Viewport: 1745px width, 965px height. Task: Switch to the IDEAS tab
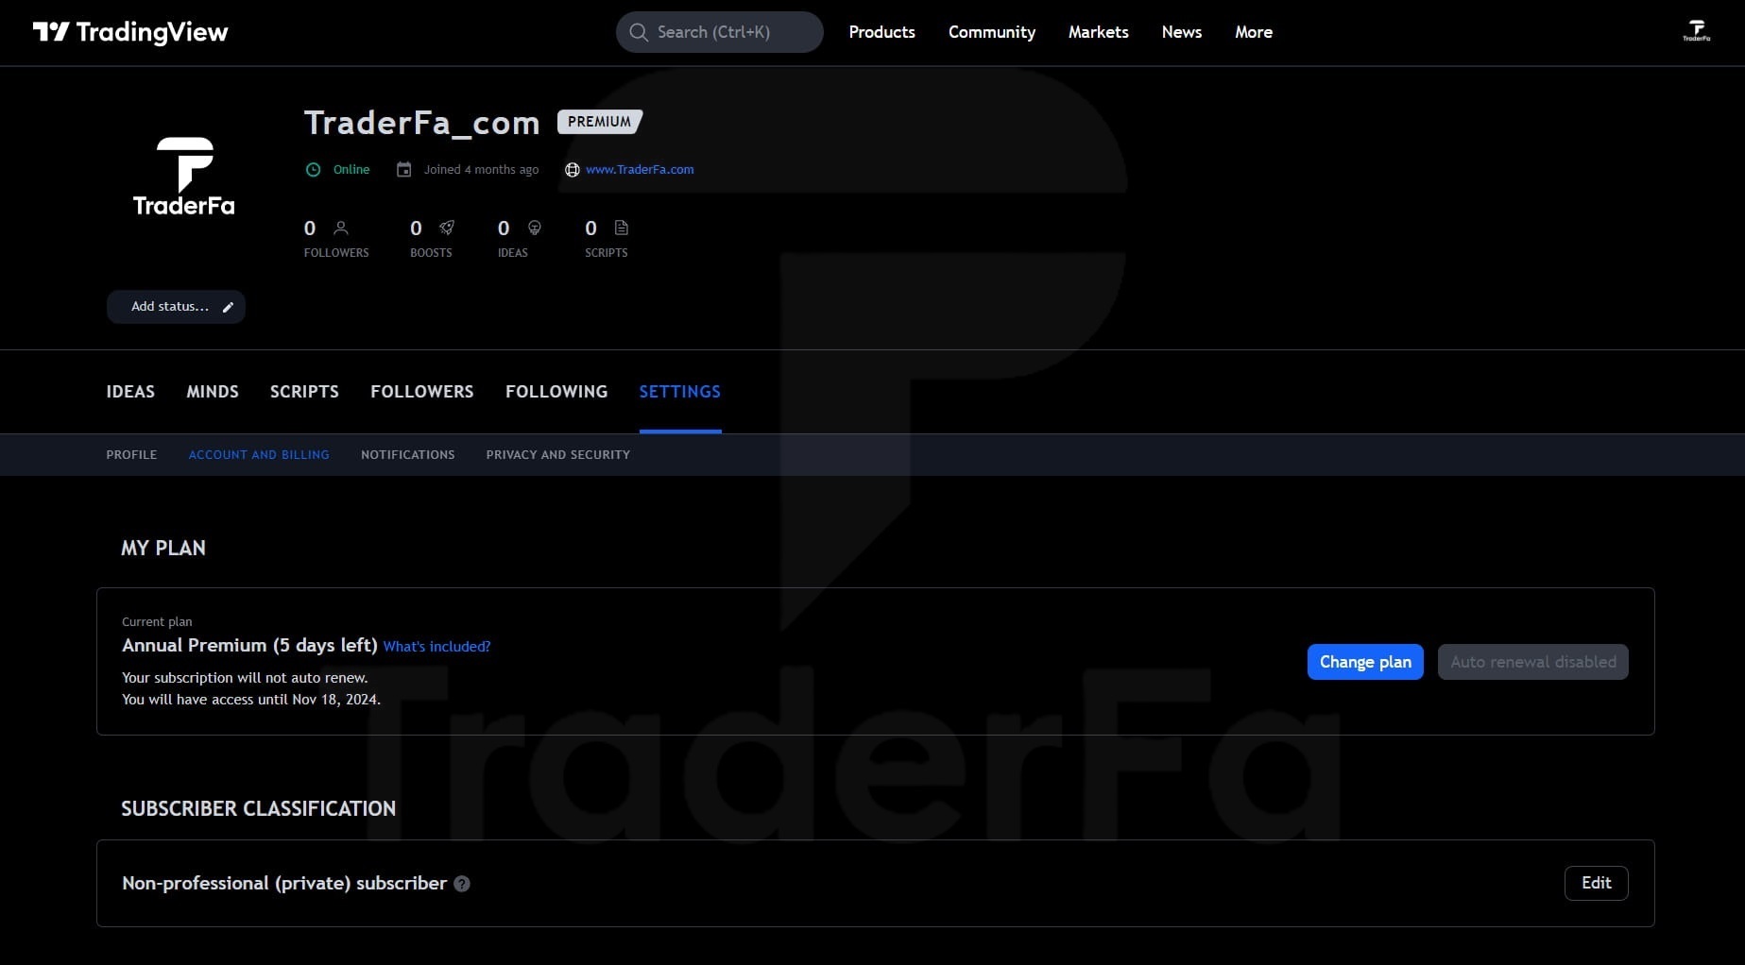[130, 392]
